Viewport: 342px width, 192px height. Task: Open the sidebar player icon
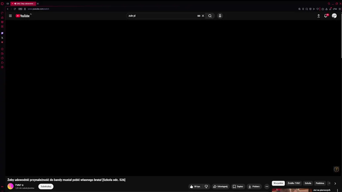(x=2, y=49)
